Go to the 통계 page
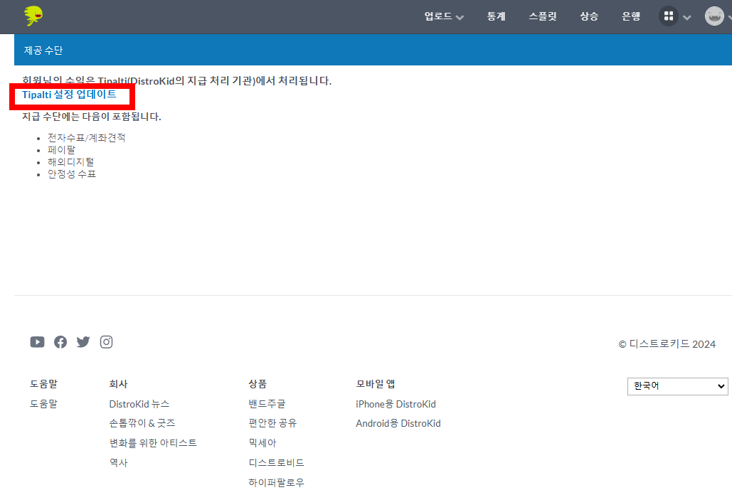 (496, 17)
